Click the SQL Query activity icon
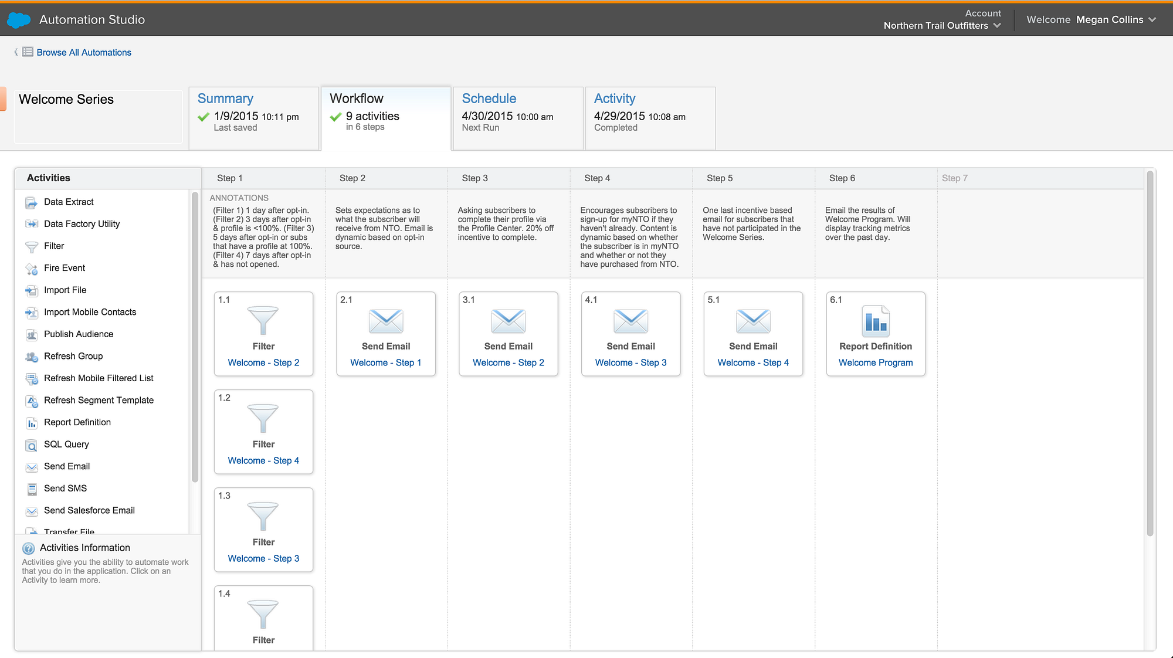1173x658 pixels. click(x=31, y=446)
